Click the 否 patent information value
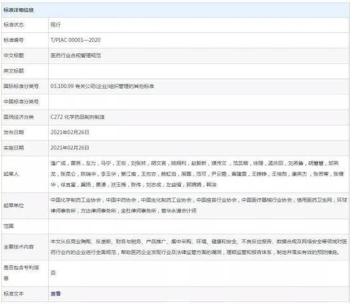The width and height of the screenshot is (351, 304). pyautogui.click(x=53, y=273)
